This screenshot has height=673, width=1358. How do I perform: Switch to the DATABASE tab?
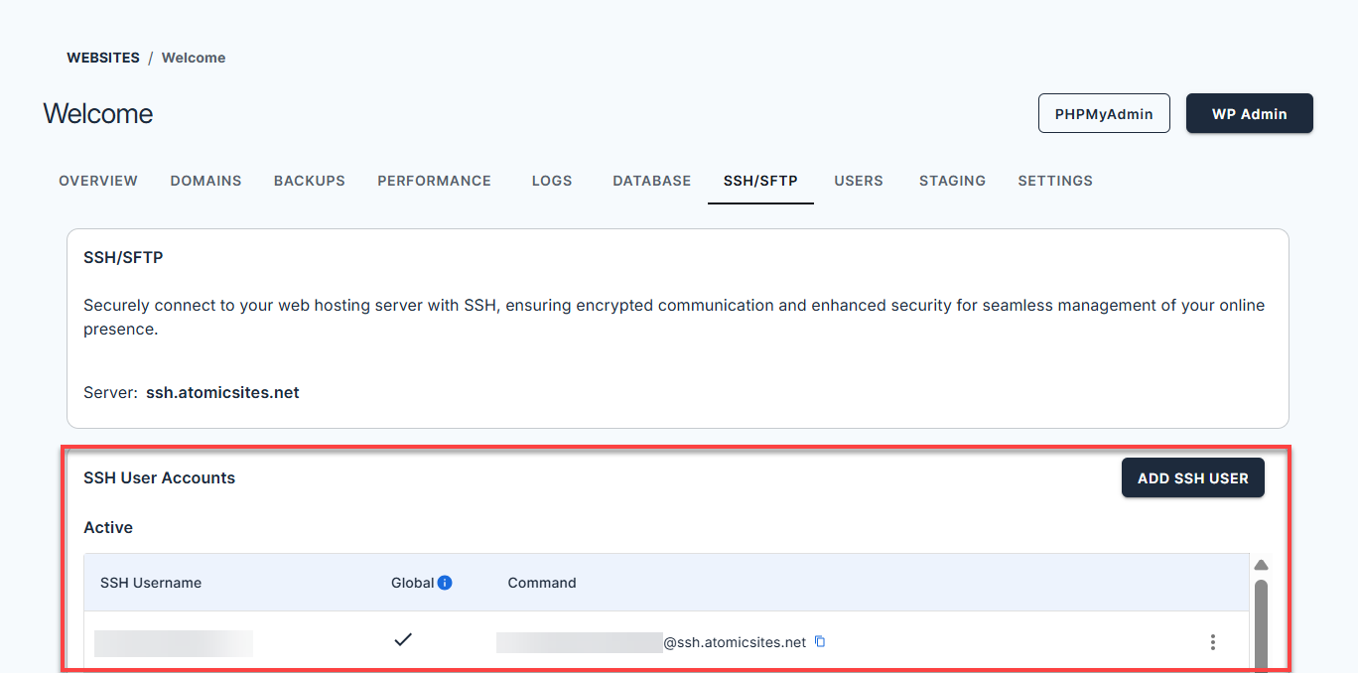coord(651,181)
